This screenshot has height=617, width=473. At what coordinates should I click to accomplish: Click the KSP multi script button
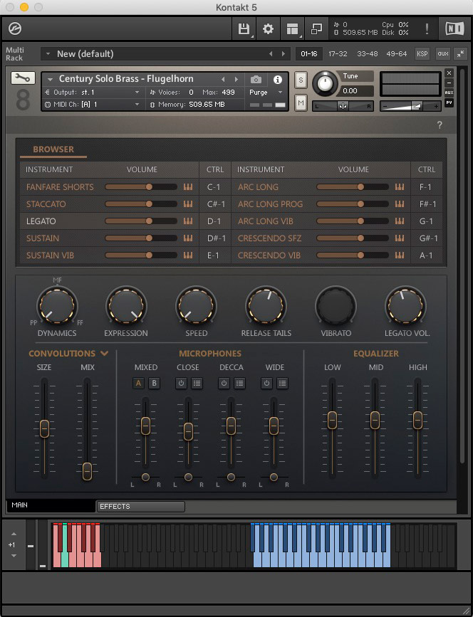coord(422,53)
